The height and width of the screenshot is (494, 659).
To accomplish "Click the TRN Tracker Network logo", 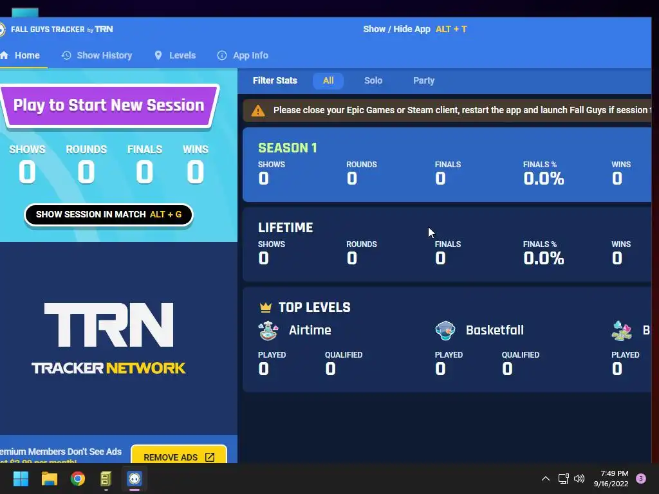I will (108, 338).
